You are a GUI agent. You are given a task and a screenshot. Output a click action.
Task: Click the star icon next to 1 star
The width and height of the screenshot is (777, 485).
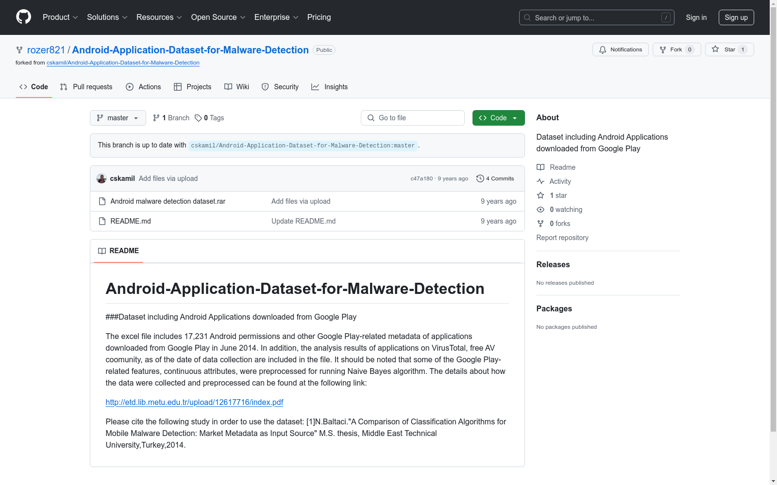click(x=541, y=195)
